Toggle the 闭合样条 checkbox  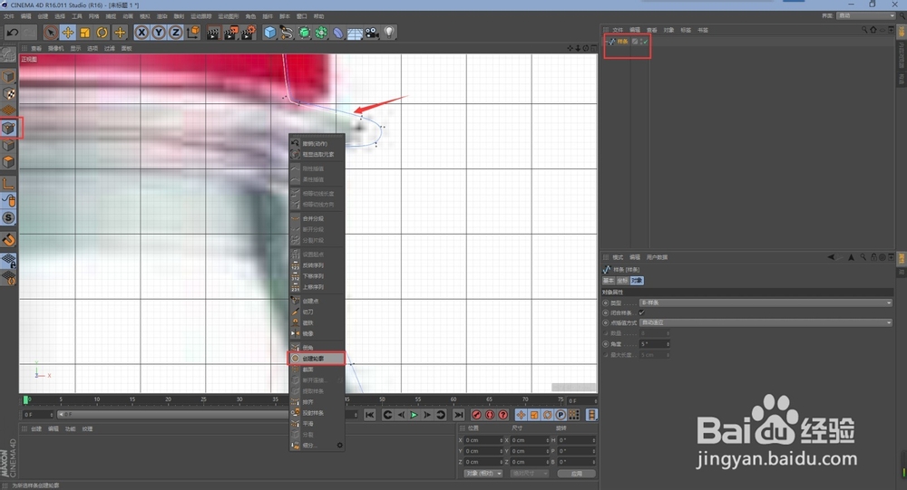click(x=641, y=312)
